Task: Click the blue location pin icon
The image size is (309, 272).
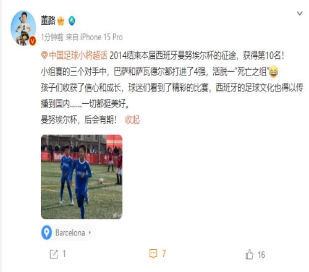Action: [46, 232]
